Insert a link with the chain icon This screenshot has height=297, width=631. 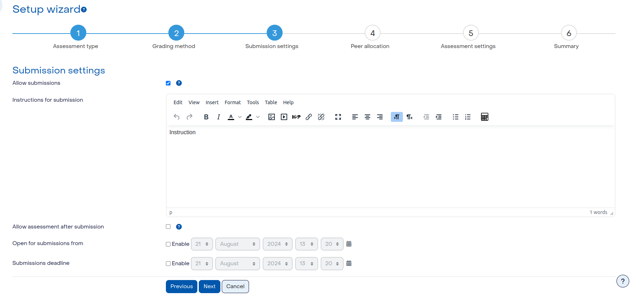(x=309, y=117)
